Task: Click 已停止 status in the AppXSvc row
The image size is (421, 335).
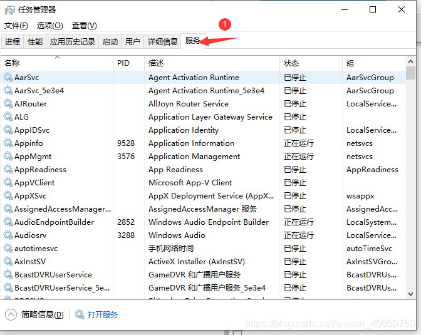Action: (x=295, y=196)
